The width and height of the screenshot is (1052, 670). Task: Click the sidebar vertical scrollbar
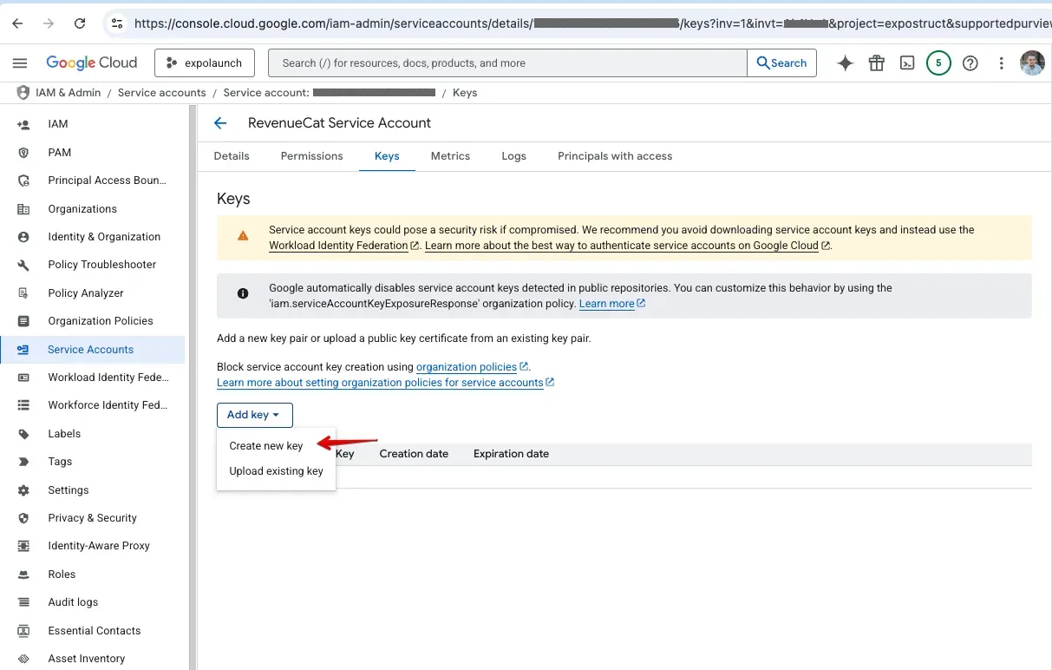point(193,386)
